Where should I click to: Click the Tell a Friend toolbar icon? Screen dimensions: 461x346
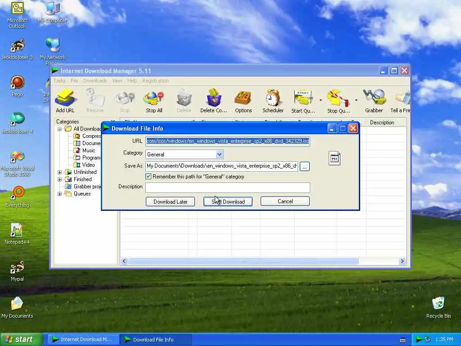[x=400, y=101]
